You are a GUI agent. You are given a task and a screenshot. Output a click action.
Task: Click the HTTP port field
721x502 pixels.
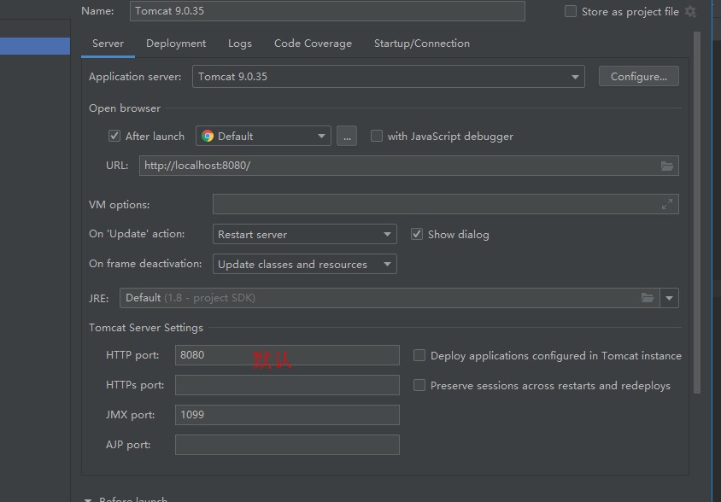point(287,355)
